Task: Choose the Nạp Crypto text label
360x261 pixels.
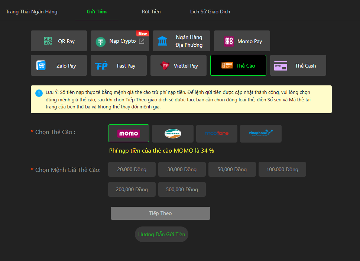Action: [123, 41]
